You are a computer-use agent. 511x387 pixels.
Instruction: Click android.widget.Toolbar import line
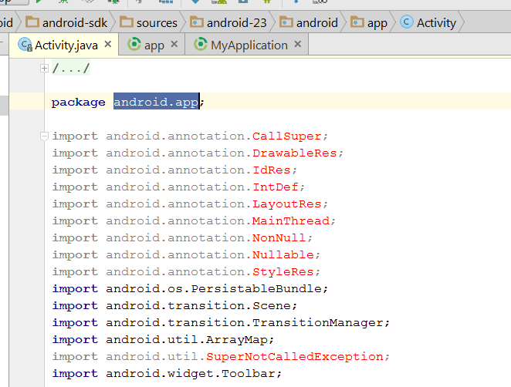167,373
